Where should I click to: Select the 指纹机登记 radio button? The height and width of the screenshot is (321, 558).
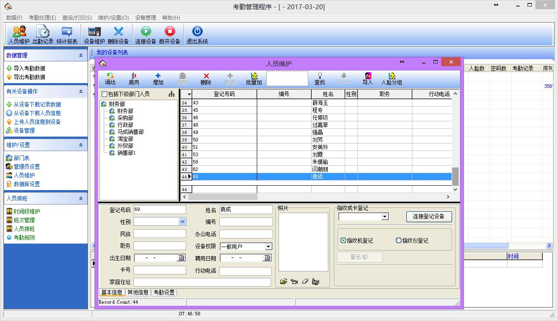343,241
